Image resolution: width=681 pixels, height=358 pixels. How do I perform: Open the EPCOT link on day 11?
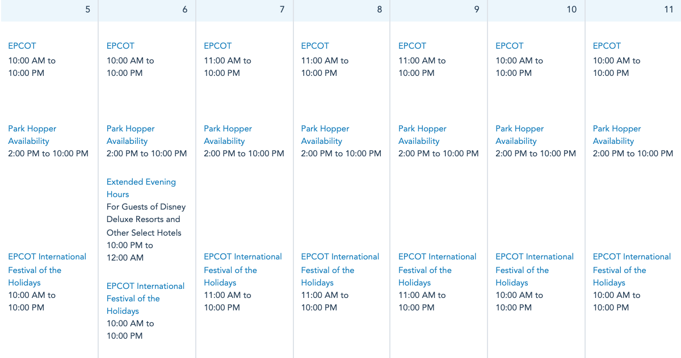(x=607, y=46)
